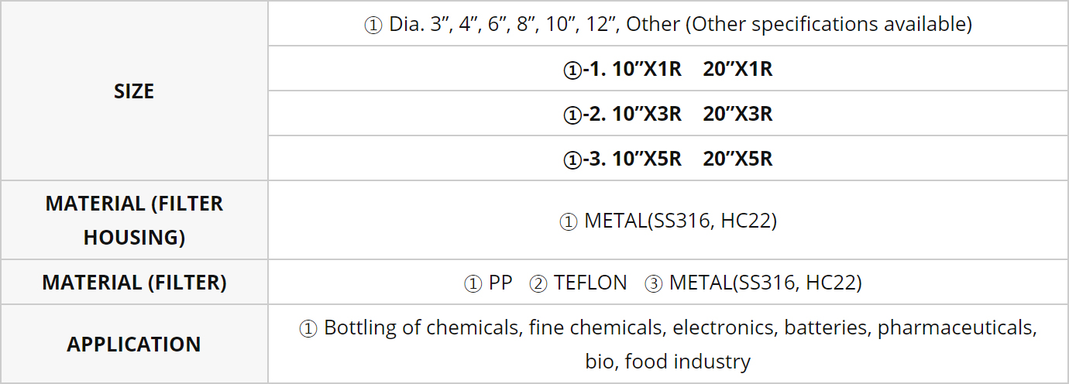This screenshot has height=384, width=1069.
Task: Select the APPLICATION row header
Action: pos(134,344)
